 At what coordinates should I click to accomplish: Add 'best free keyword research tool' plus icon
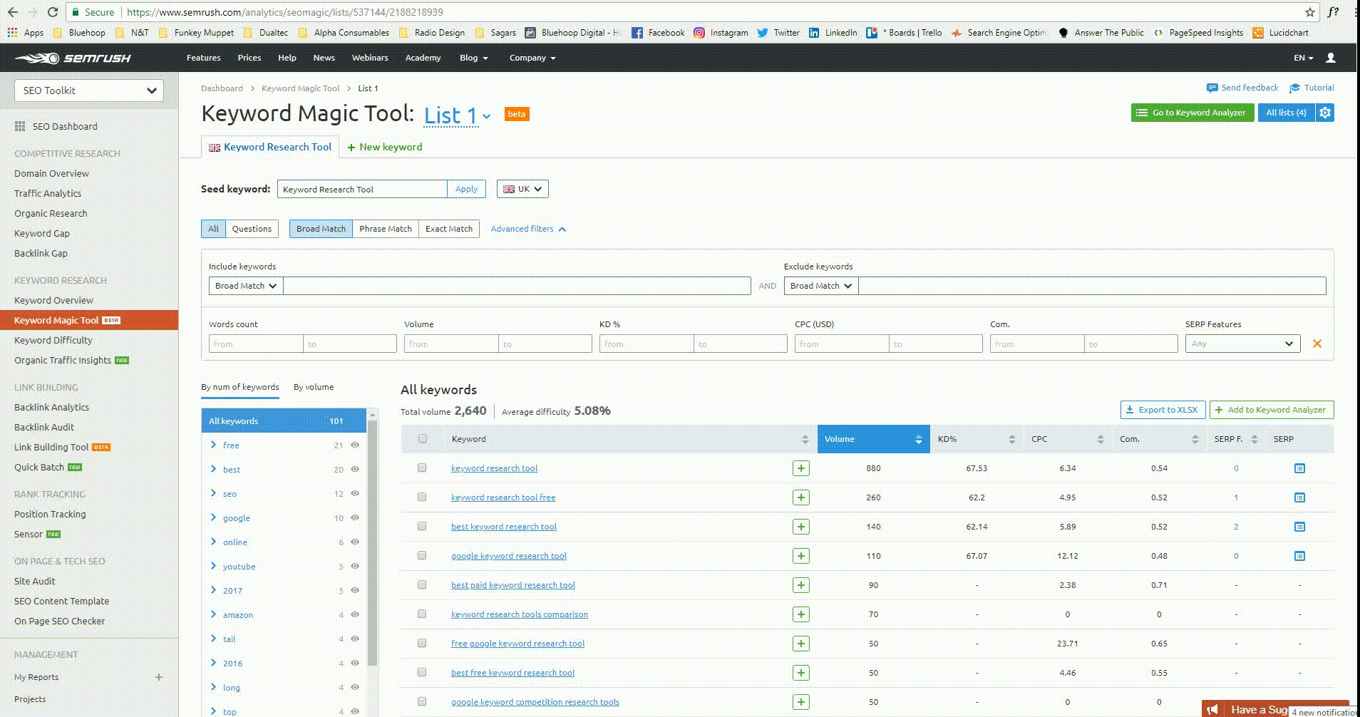(801, 673)
